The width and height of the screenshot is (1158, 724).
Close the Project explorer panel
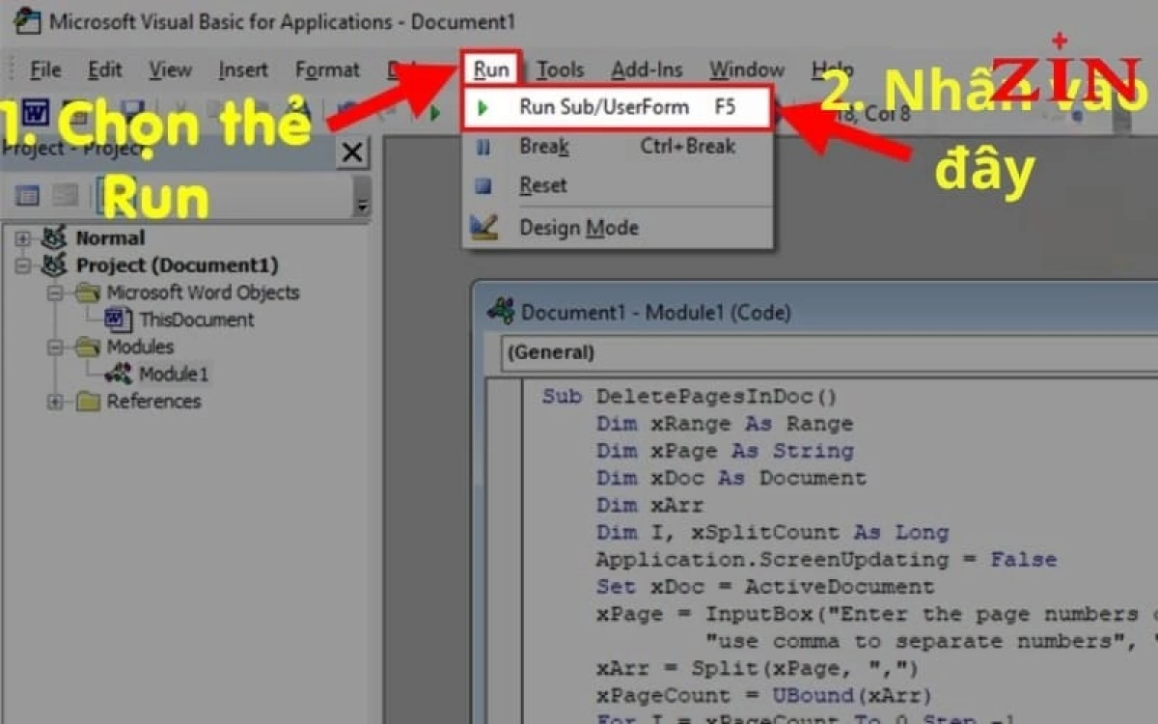click(x=353, y=152)
